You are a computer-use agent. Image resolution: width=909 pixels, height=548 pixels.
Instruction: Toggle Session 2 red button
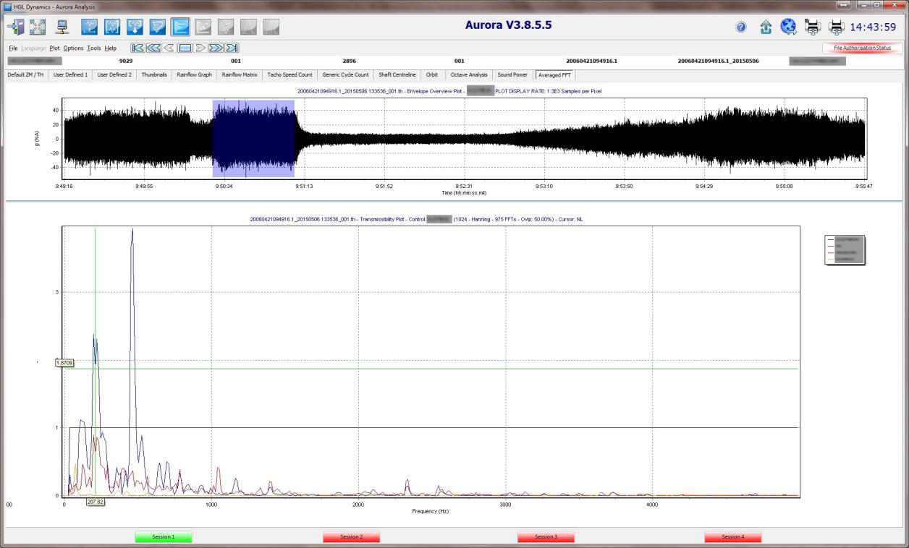pos(351,537)
